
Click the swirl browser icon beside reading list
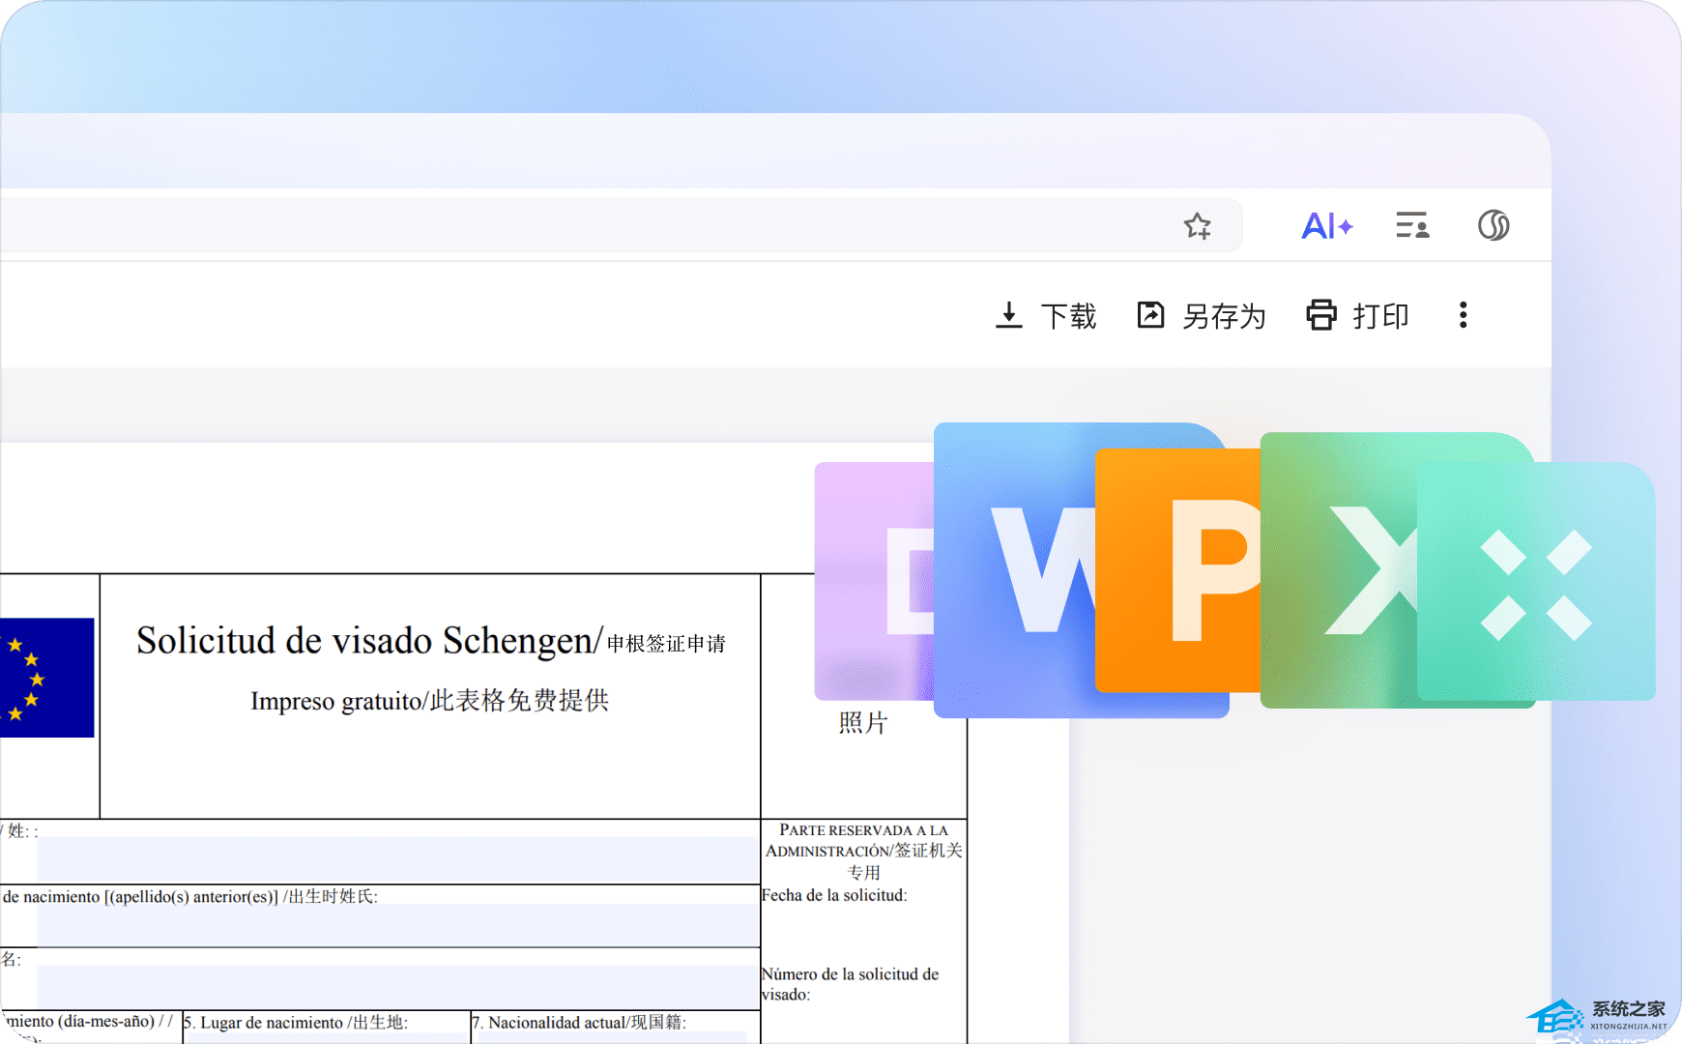[x=1493, y=225]
